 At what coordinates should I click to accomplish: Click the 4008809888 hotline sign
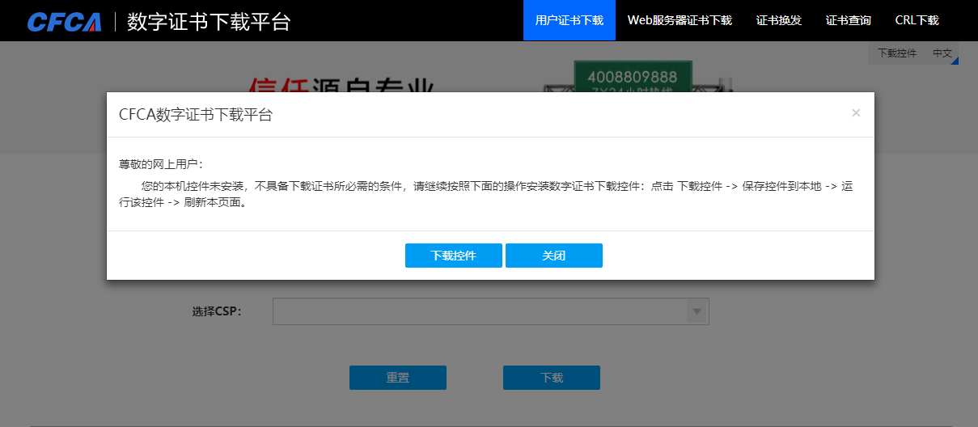click(633, 77)
